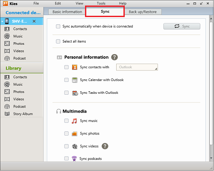Click the mini mode arrow window button

[x=201, y=3]
